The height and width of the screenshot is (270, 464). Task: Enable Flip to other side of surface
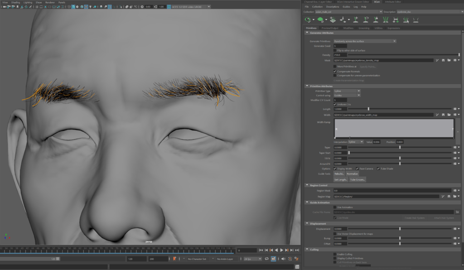click(335, 50)
